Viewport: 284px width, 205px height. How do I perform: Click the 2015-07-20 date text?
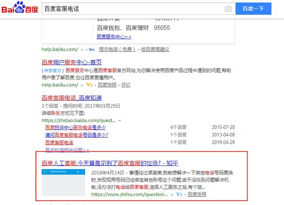223,127
